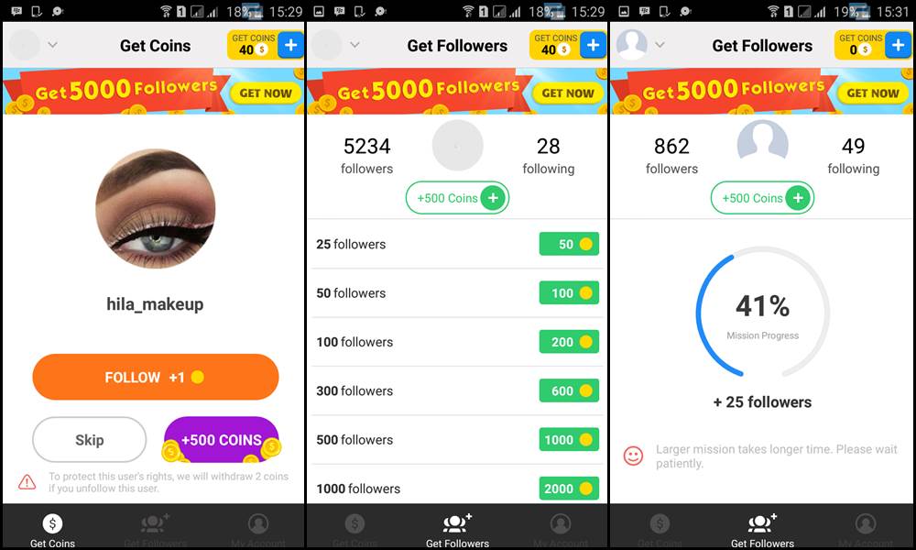Tap the green plus on +500 Coins under 862 followers
The height and width of the screenshot is (550, 916).
click(798, 198)
